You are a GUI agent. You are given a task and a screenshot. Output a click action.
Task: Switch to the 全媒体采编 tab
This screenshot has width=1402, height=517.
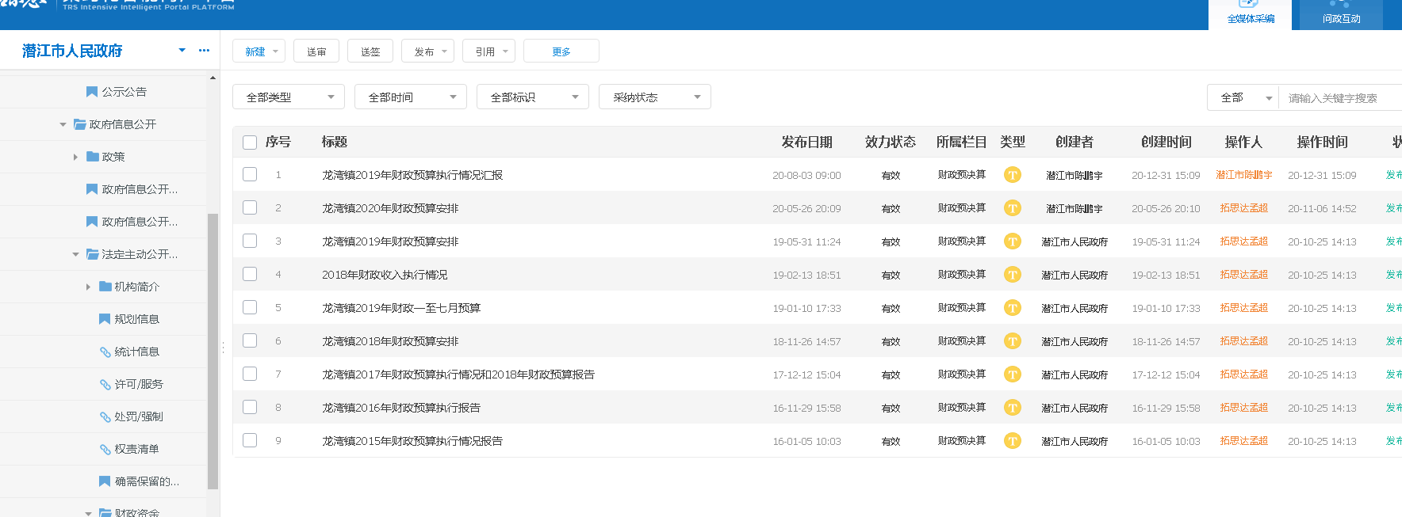click(1250, 15)
